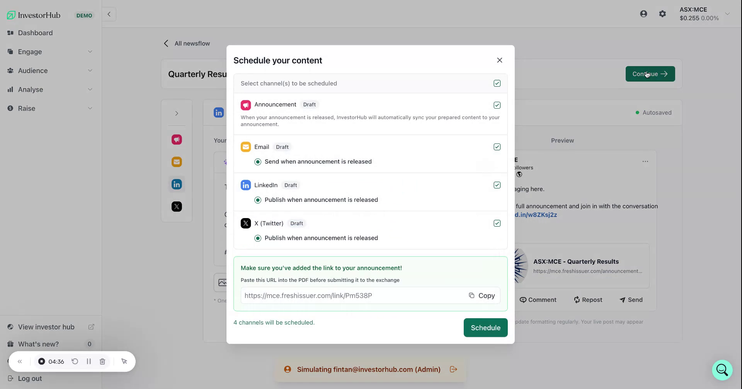Open the ASX:MCE ticker dropdown

click(x=728, y=14)
